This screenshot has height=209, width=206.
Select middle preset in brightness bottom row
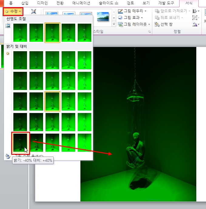[52, 143]
